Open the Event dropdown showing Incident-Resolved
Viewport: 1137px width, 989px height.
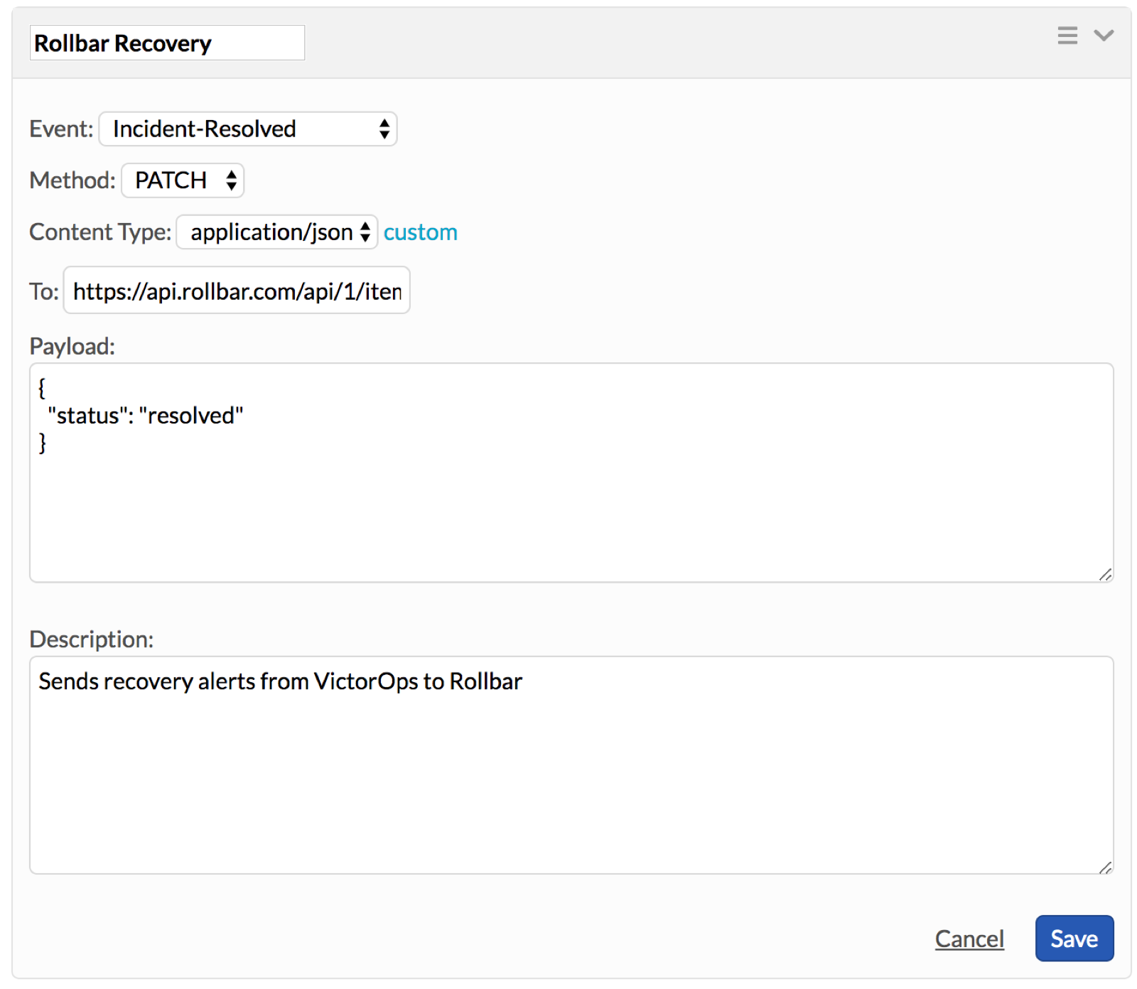point(247,129)
